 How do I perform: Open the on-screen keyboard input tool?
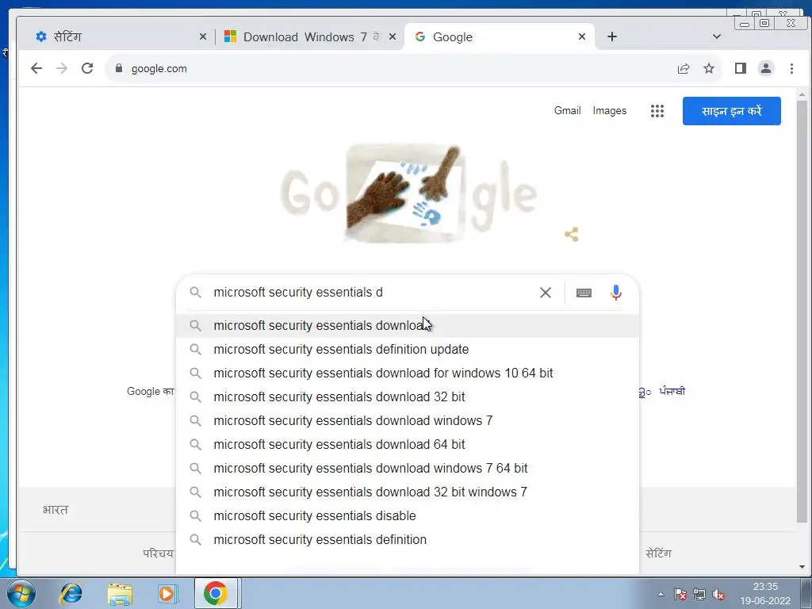coord(584,293)
